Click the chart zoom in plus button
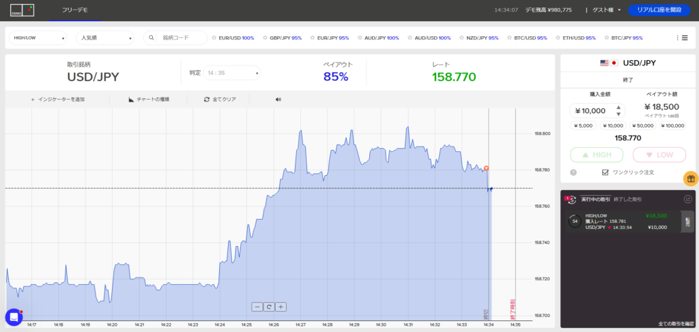 281,307
